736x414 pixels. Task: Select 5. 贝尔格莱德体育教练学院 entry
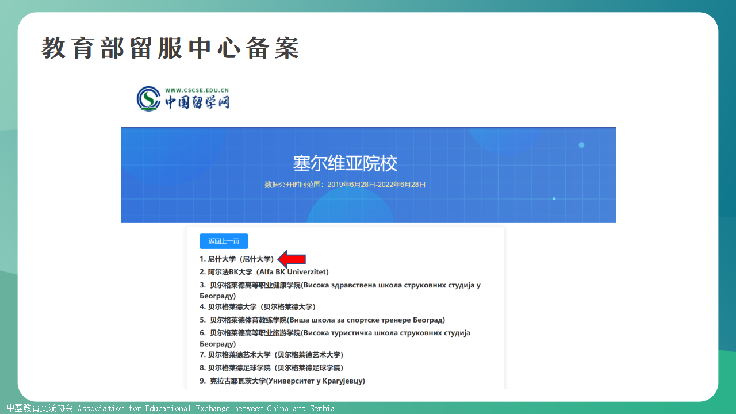[x=322, y=320]
